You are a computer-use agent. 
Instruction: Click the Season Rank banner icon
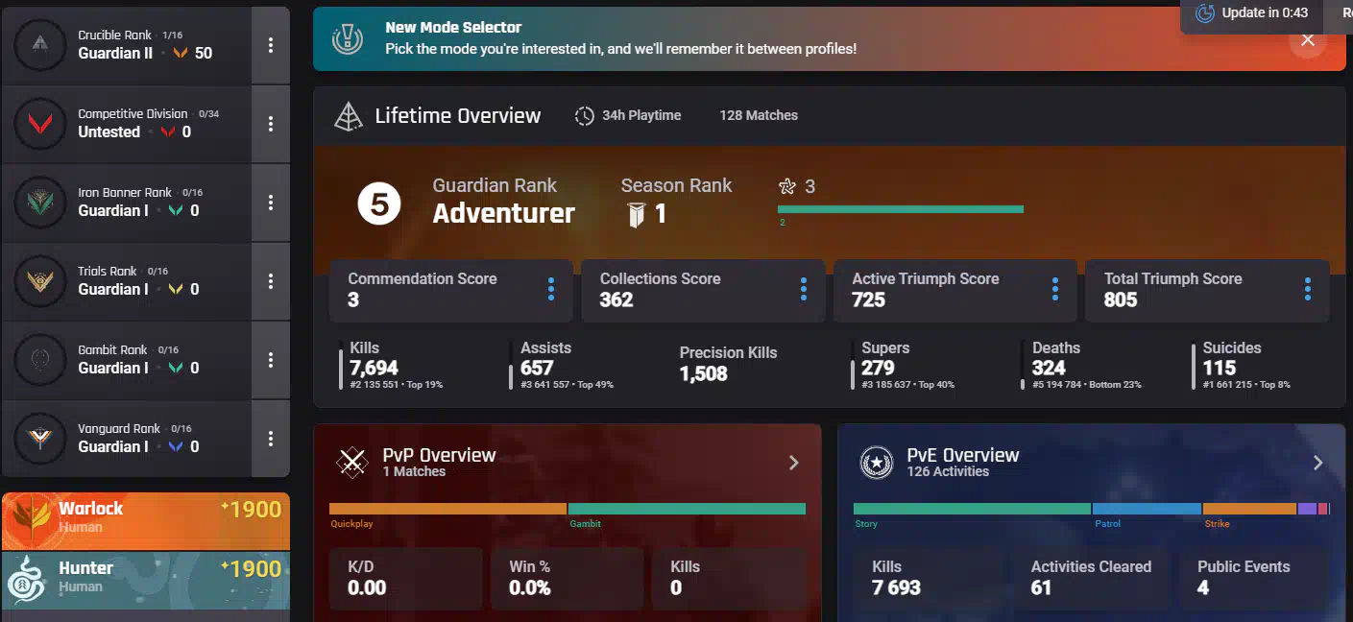(x=636, y=215)
